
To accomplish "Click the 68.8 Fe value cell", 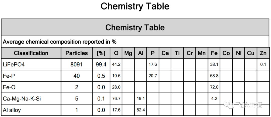I will coord(214,76).
